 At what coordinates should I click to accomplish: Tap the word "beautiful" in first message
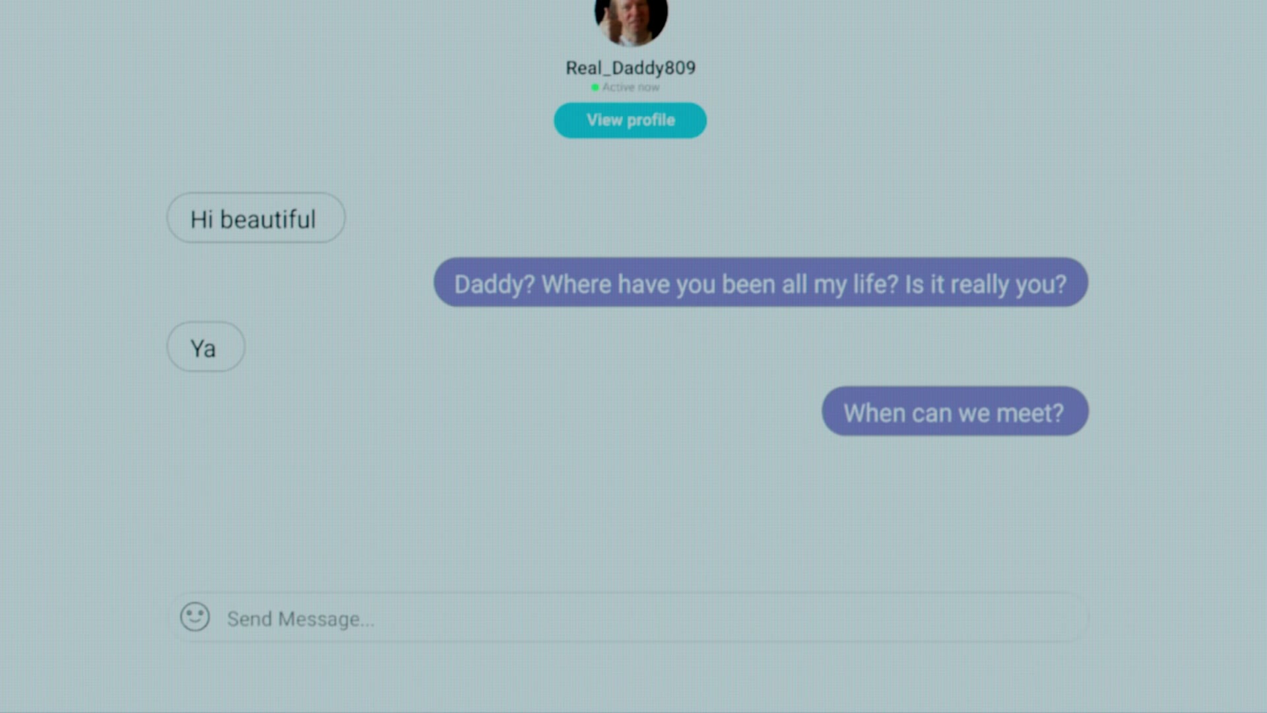pyautogui.click(x=268, y=219)
